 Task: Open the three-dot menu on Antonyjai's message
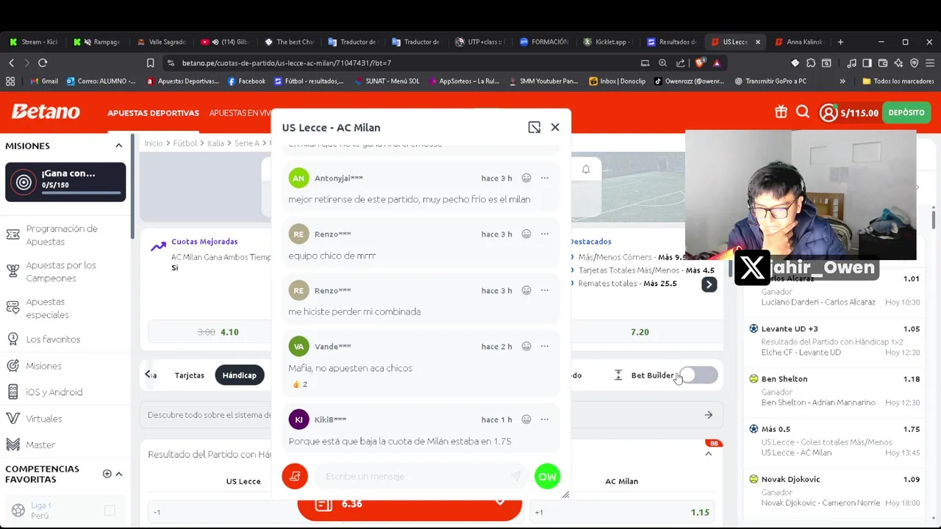pyautogui.click(x=545, y=178)
